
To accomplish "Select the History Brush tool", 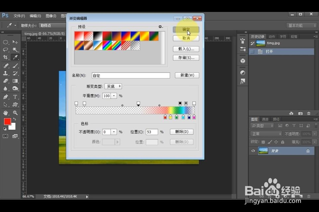I will (x=15, y=73).
